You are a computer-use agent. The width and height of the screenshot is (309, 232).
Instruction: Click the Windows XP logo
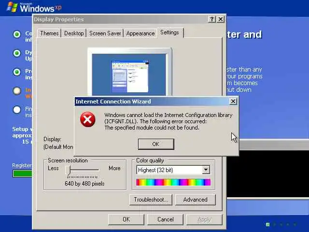pos(34,7)
